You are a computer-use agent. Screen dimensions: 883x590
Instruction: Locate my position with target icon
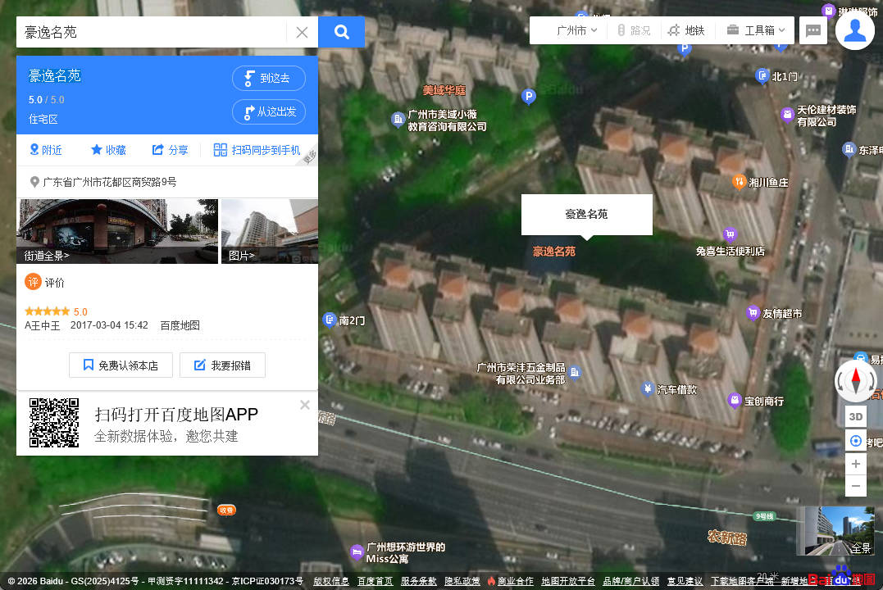point(855,441)
